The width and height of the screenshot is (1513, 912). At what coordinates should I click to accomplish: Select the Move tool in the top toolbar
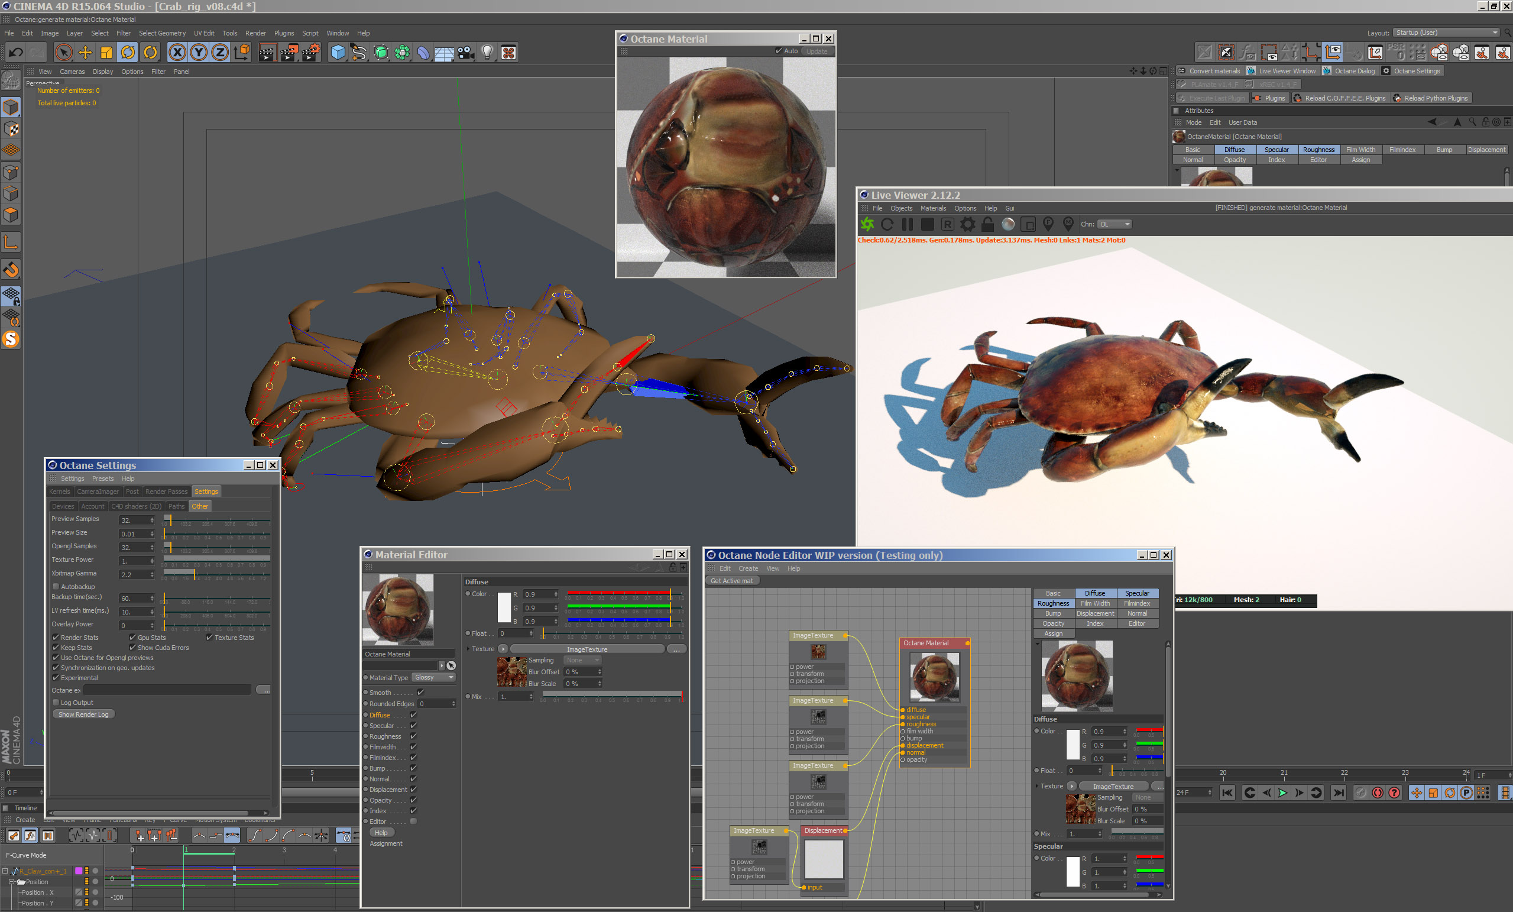[x=85, y=53]
